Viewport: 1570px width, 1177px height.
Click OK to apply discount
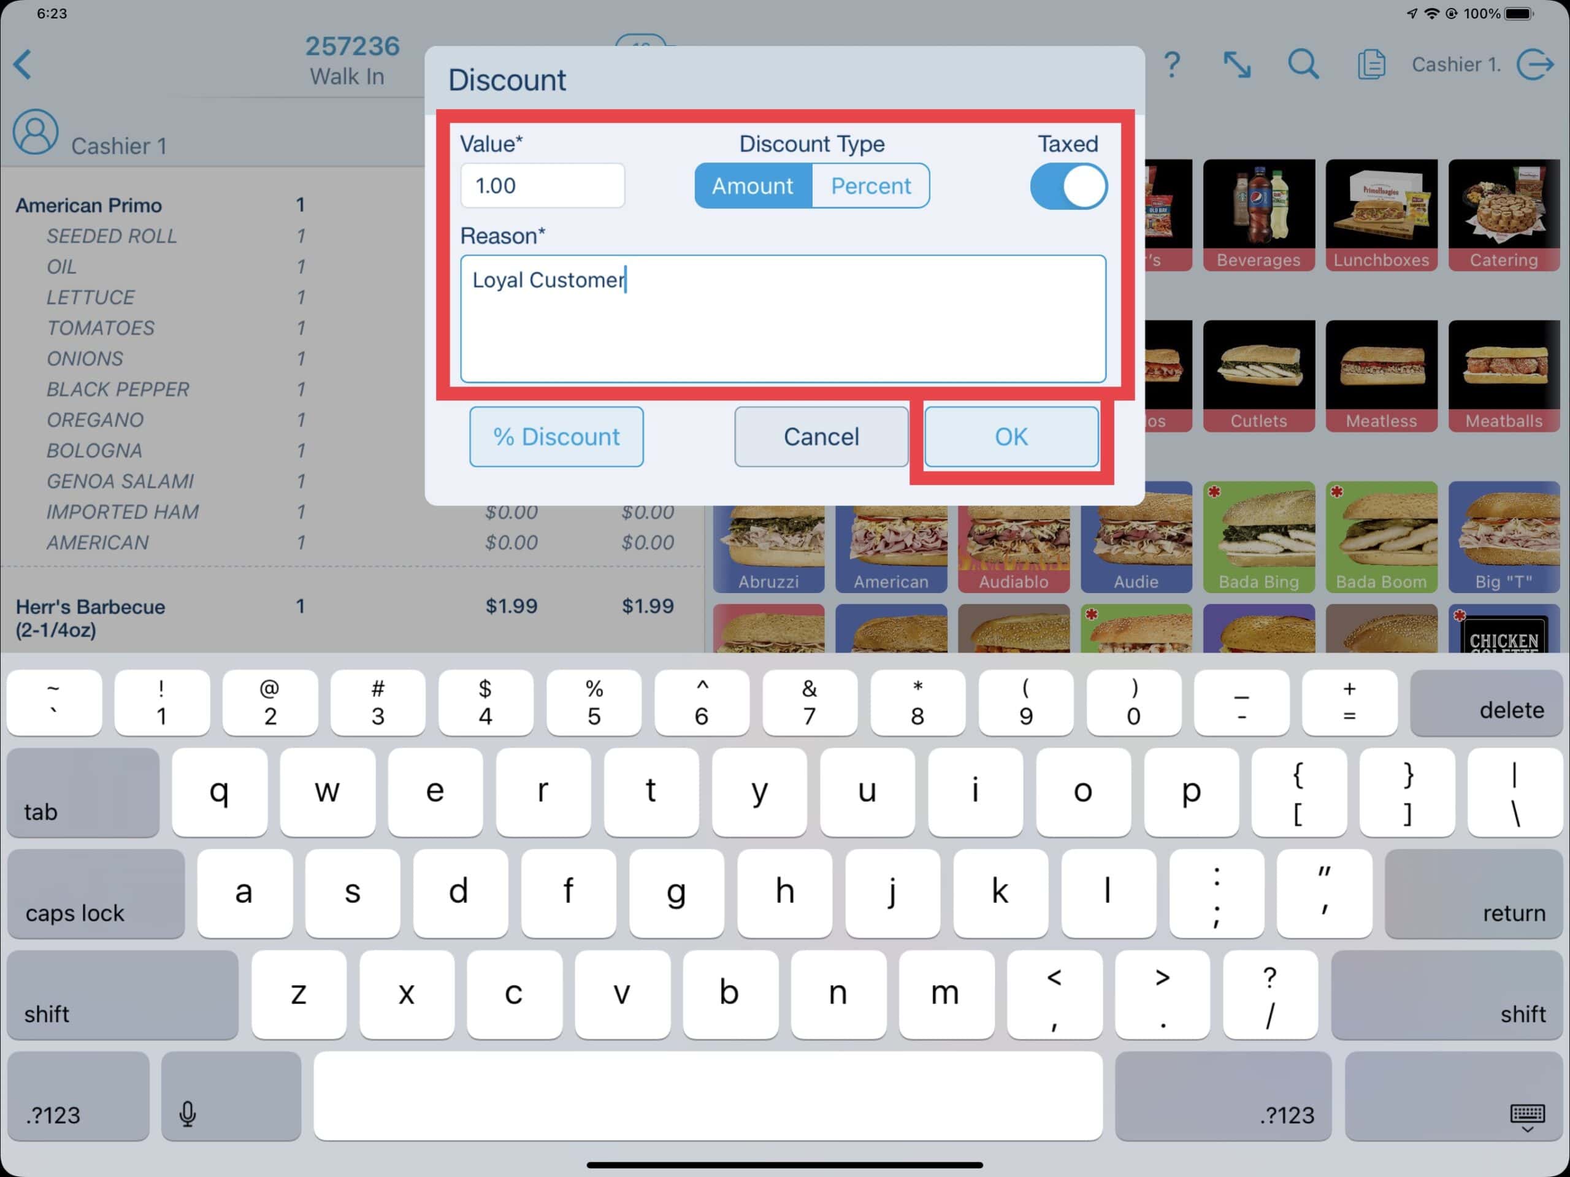point(1011,435)
